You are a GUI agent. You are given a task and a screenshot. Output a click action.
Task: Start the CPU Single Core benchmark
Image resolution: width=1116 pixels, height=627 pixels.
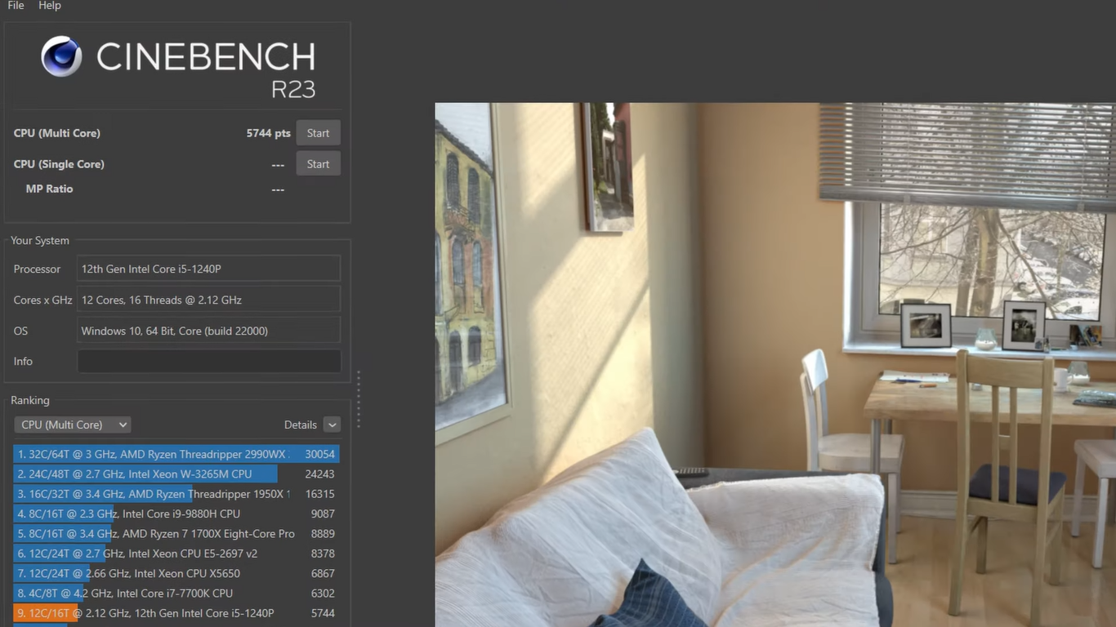tap(318, 164)
